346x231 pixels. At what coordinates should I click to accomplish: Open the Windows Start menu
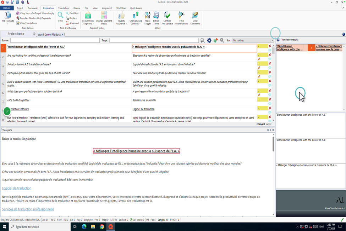(4, 227)
